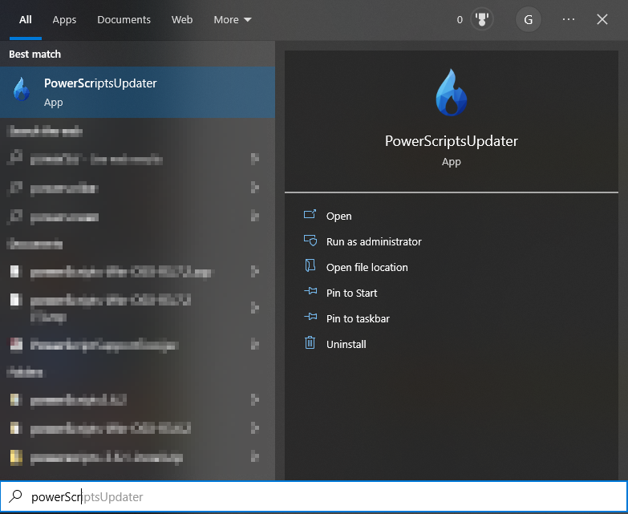Click the shield icon for Run as administrator
Image resolution: width=628 pixels, height=514 pixels.
tap(310, 241)
